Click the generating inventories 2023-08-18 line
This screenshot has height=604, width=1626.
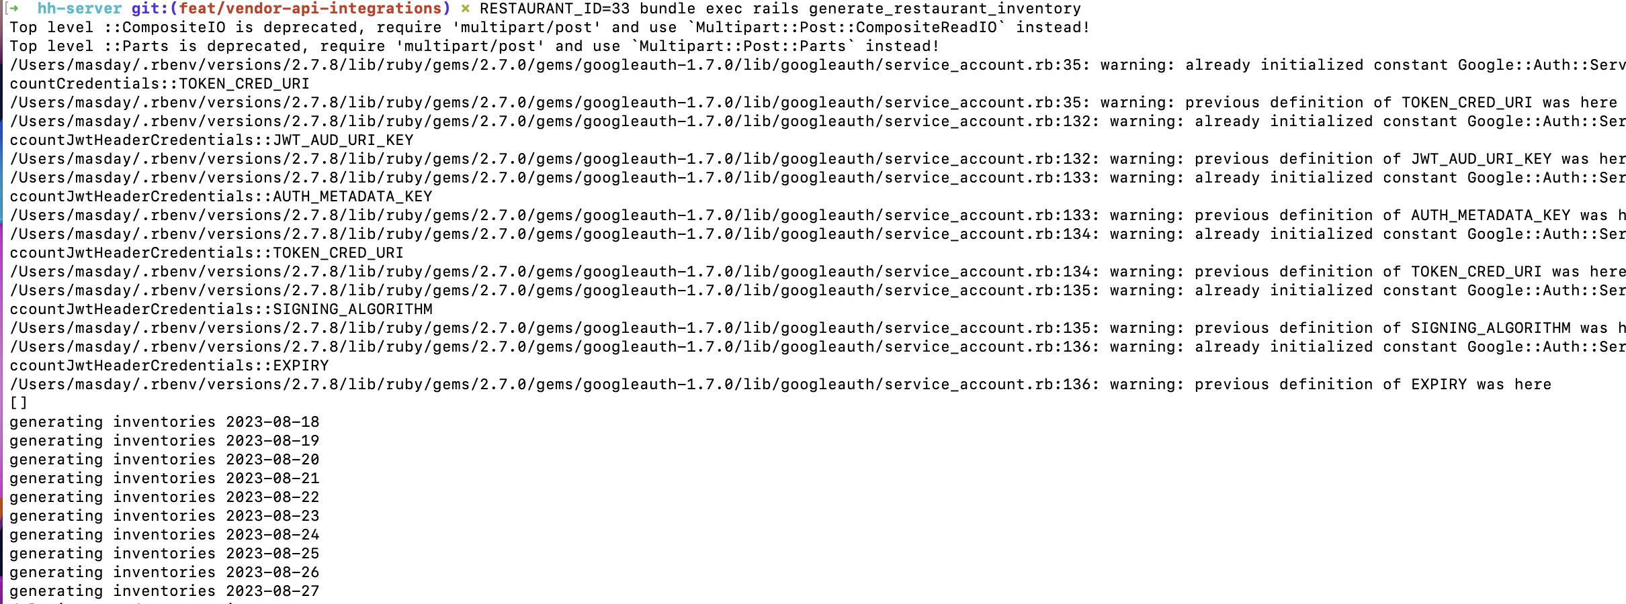(x=164, y=422)
